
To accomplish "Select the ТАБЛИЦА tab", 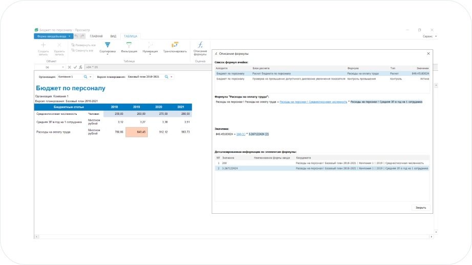I will (x=131, y=36).
